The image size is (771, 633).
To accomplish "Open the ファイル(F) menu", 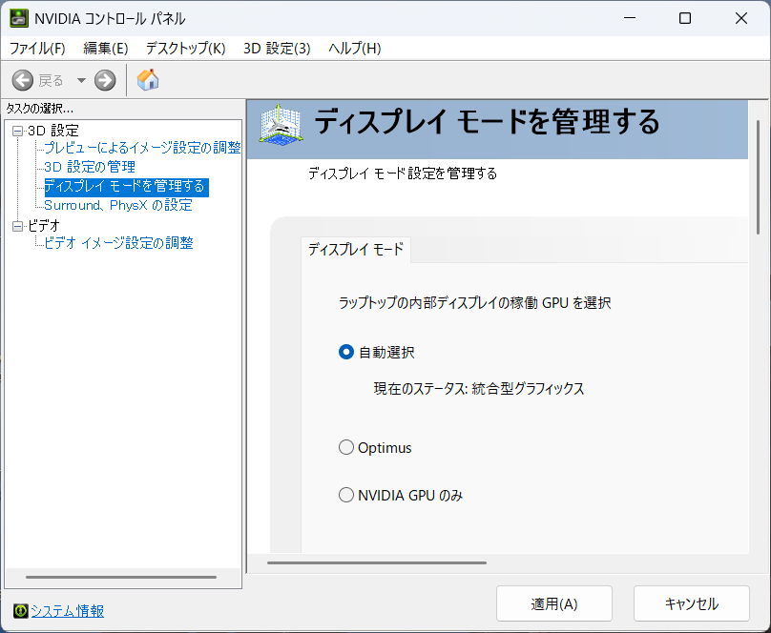I will (x=37, y=48).
